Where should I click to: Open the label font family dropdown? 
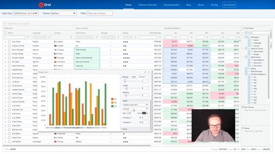tap(135, 105)
